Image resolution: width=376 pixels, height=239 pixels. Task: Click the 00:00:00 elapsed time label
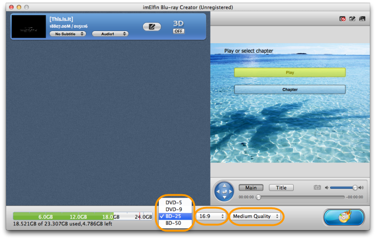tap(246, 197)
